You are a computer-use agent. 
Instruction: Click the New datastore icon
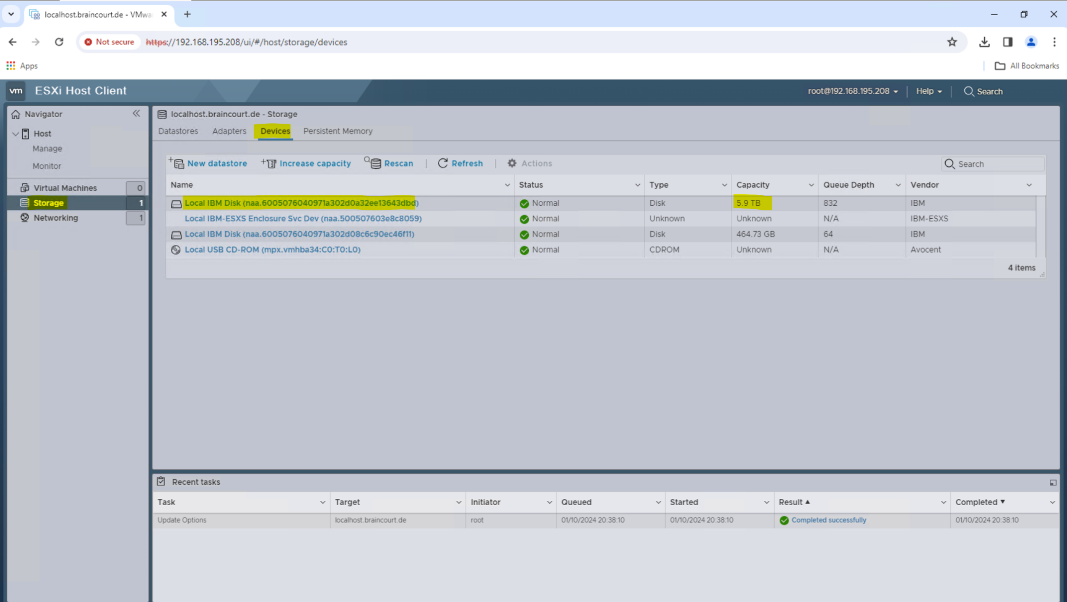pos(178,163)
